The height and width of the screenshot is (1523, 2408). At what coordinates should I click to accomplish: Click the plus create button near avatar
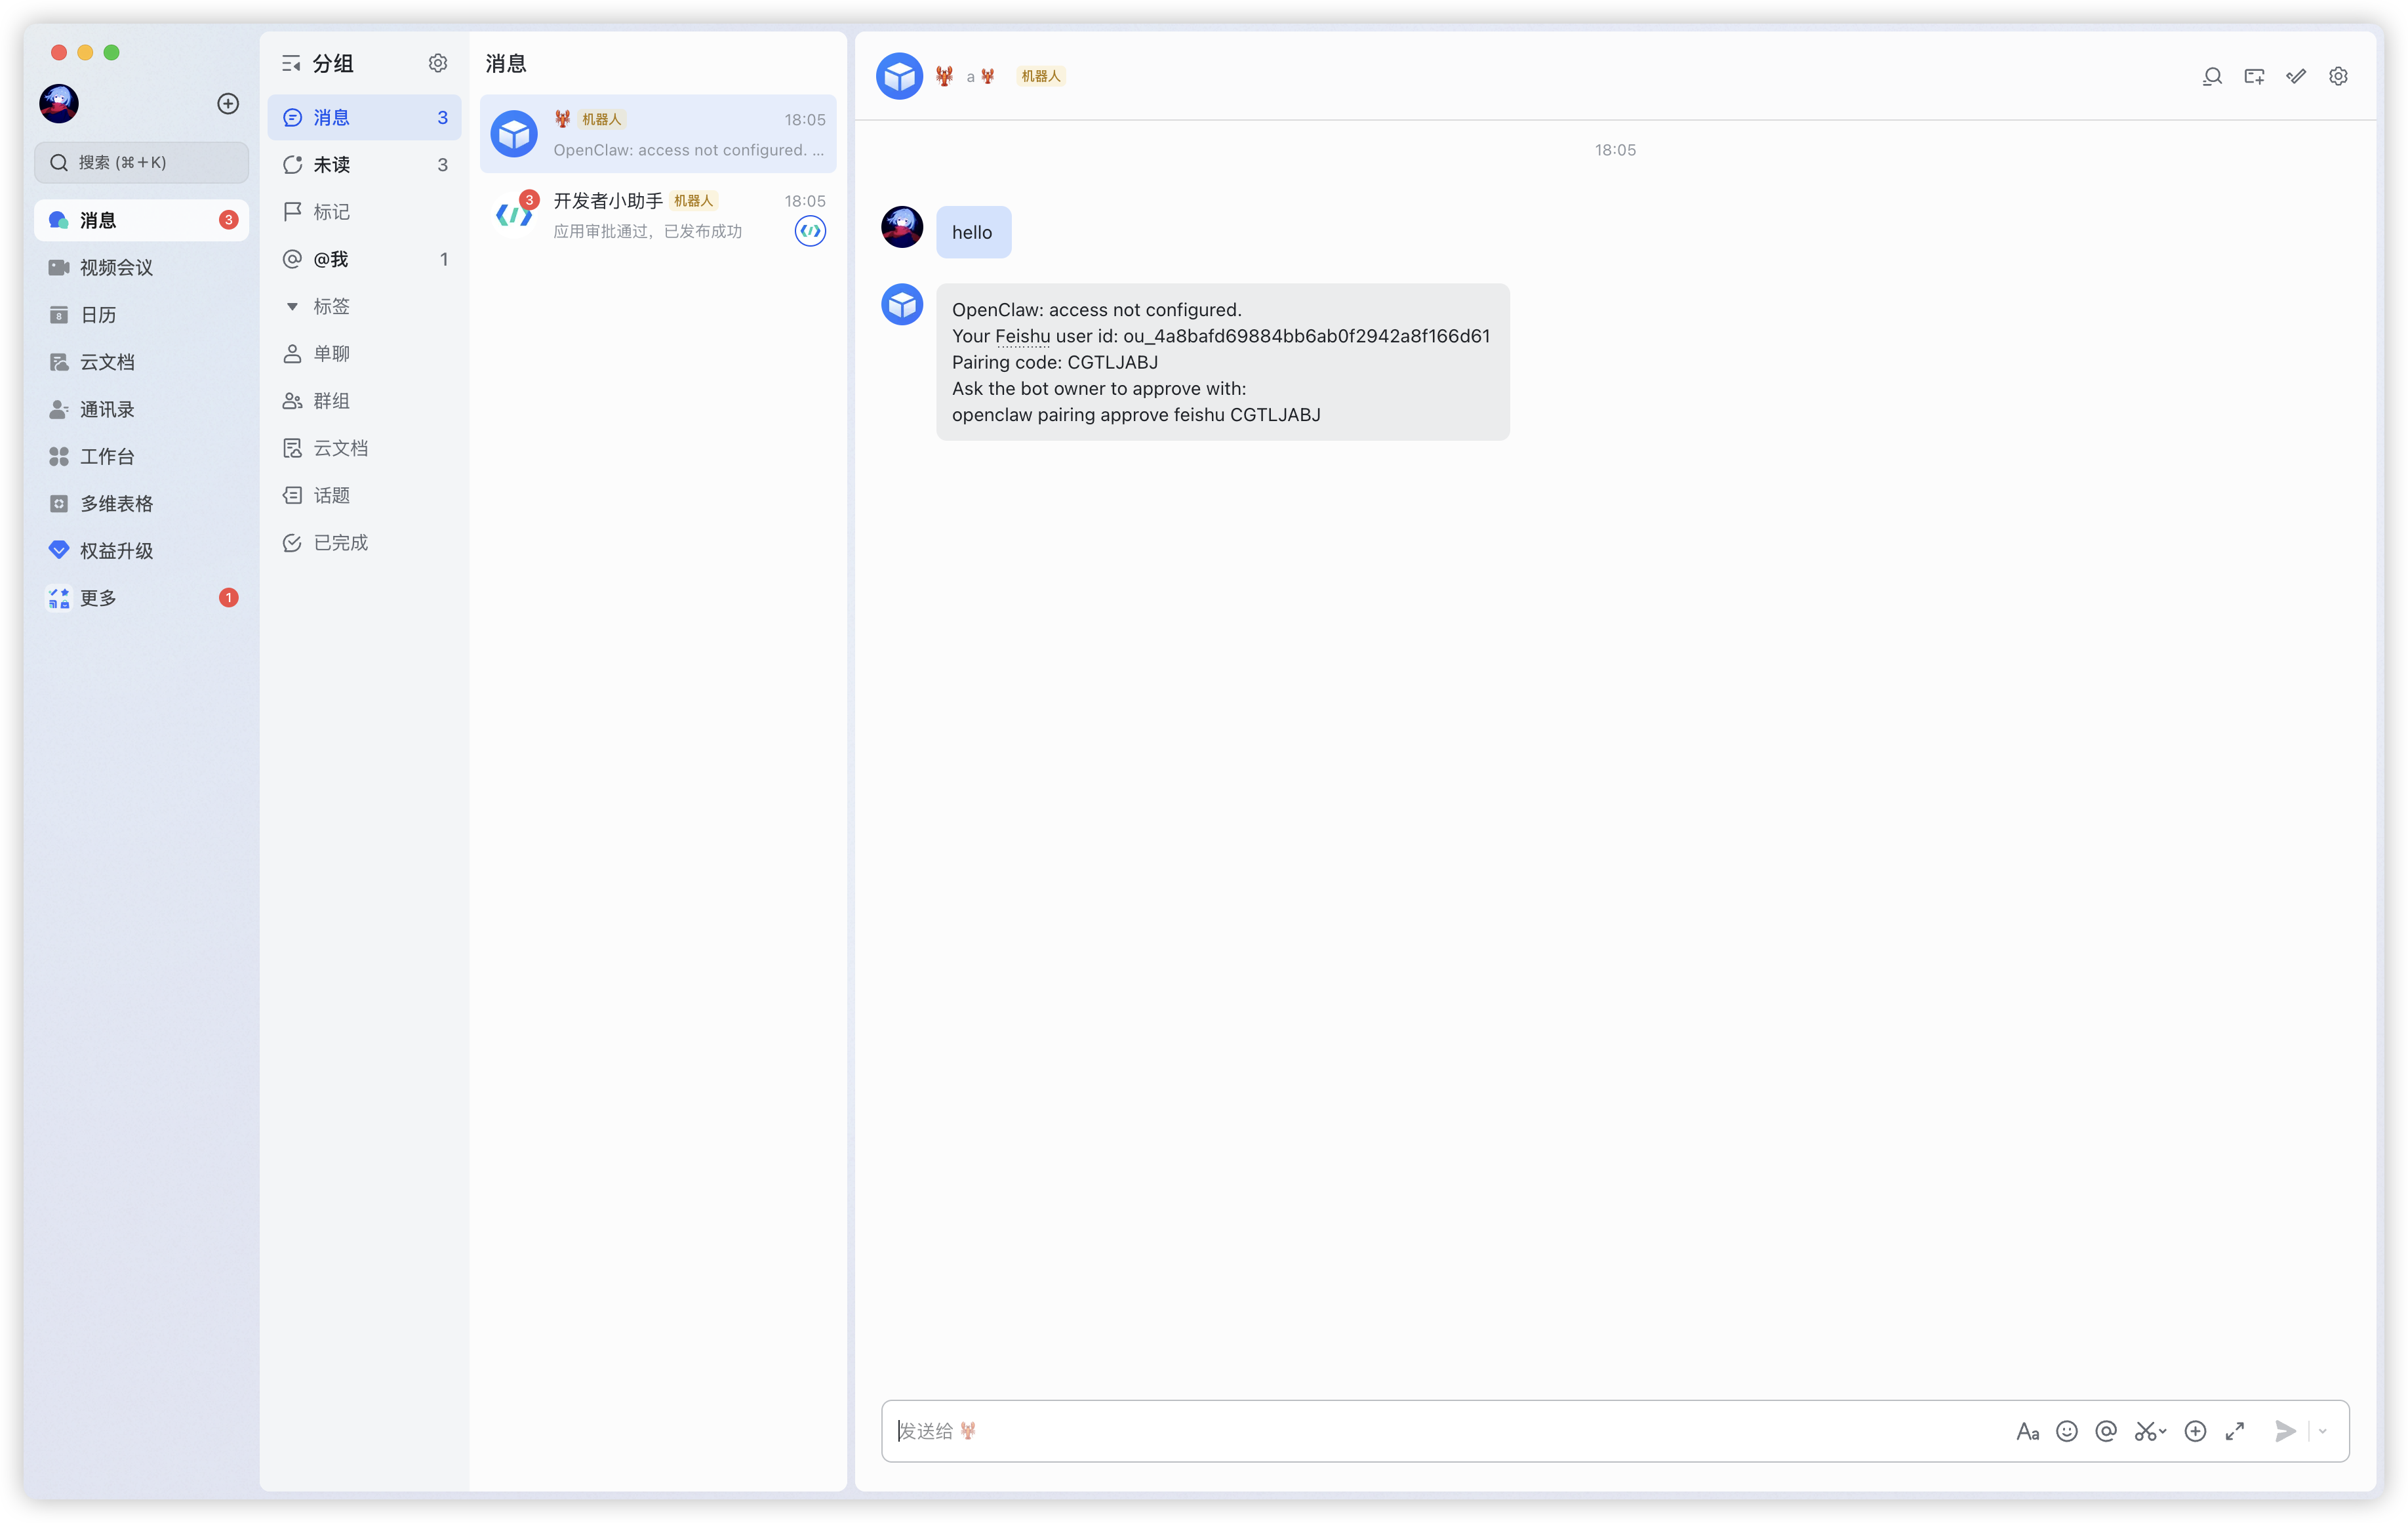click(228, 104)
